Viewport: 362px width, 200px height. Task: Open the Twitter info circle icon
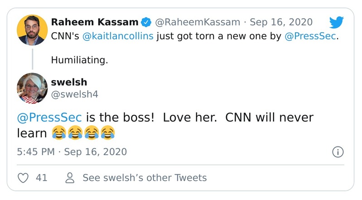click(338, 151)
